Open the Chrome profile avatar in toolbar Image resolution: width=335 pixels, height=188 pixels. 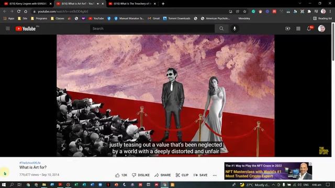323,11
